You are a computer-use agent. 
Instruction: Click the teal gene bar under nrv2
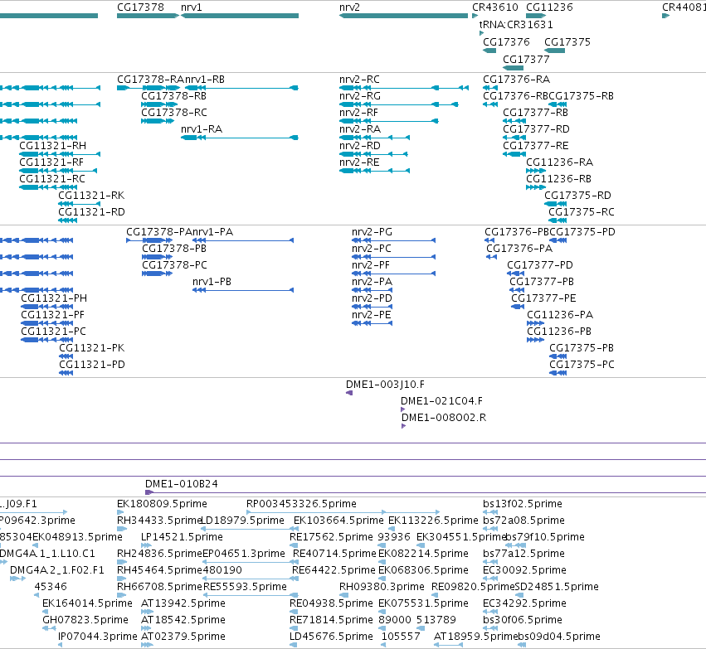coord(403,16)
